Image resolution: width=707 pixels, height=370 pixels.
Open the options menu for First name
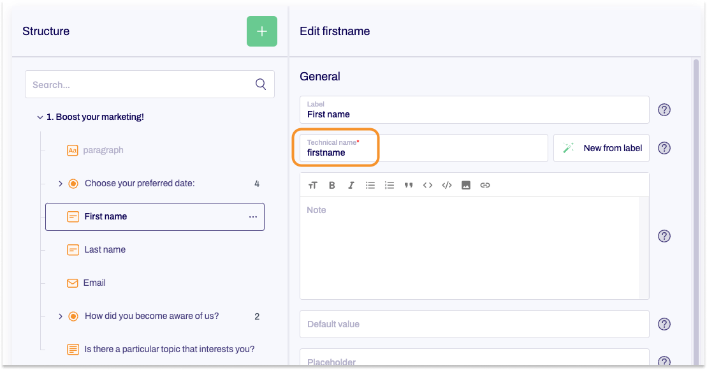tap(253, 216)
